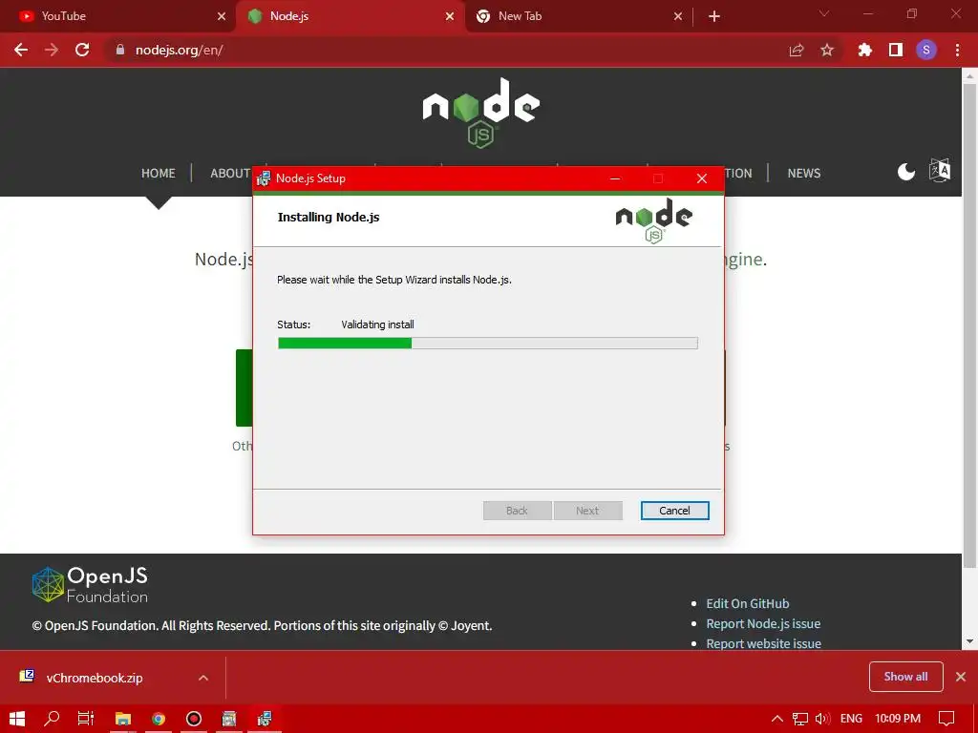
Task: Click the forward navigation arrow
Action: coord(52,50)
